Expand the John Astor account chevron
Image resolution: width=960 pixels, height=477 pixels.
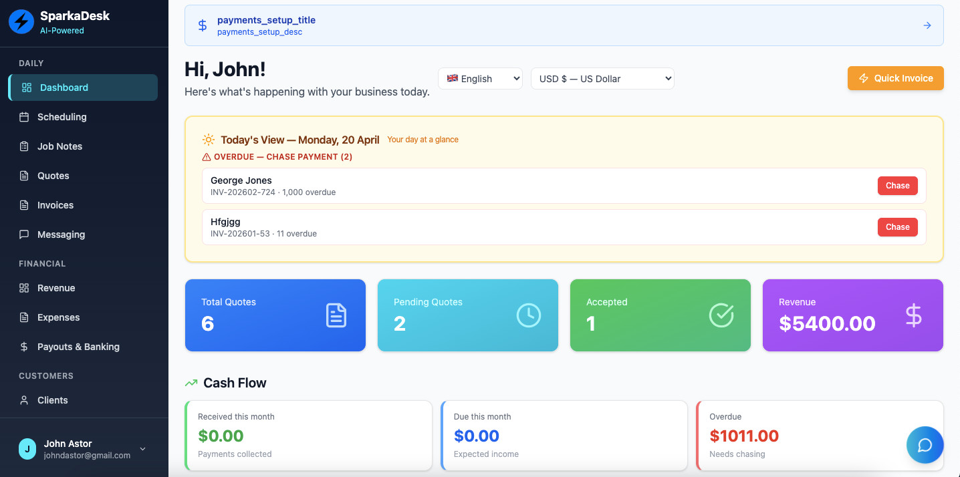[x=142, y=449]
